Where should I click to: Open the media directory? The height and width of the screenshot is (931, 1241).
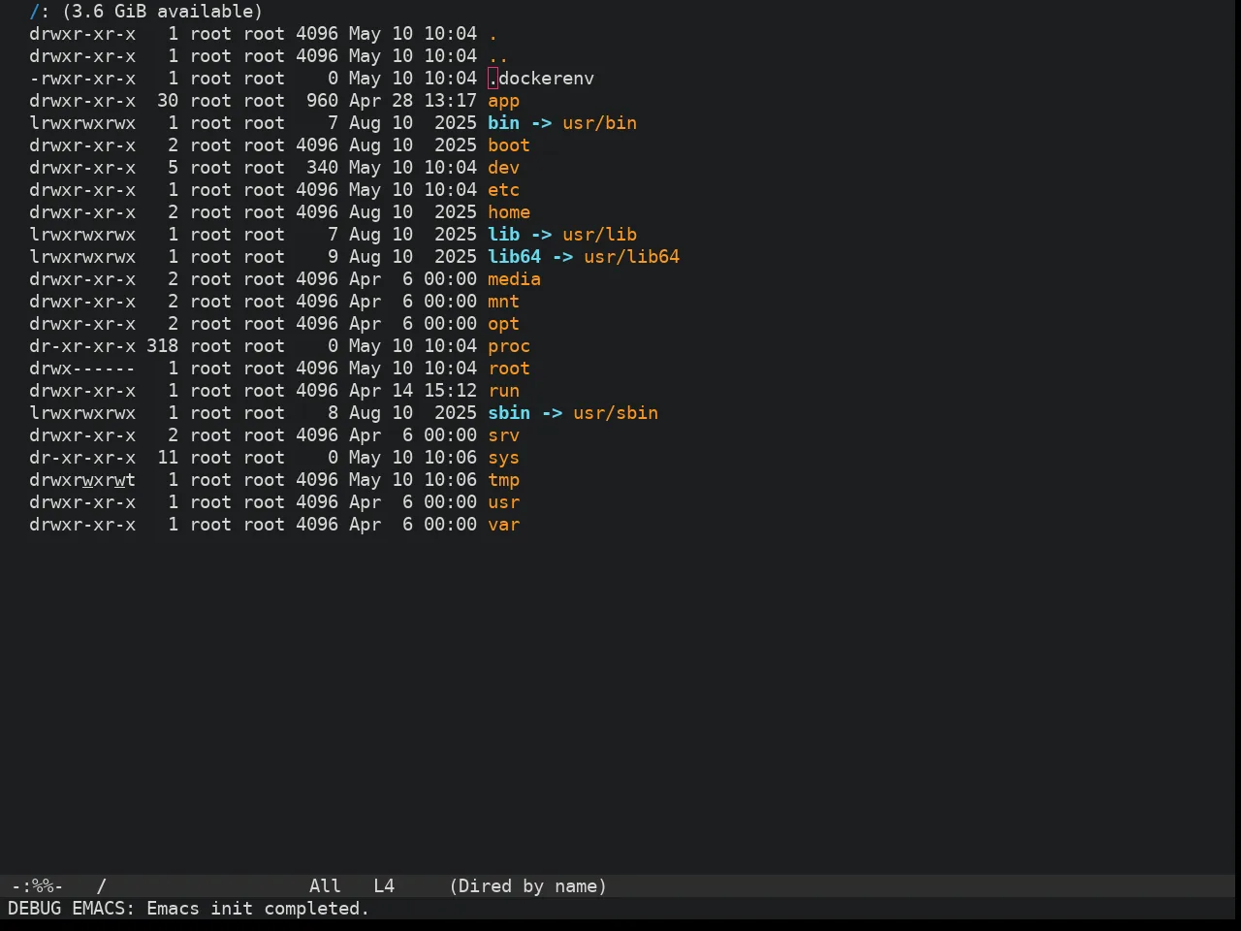tap(514, 279)
